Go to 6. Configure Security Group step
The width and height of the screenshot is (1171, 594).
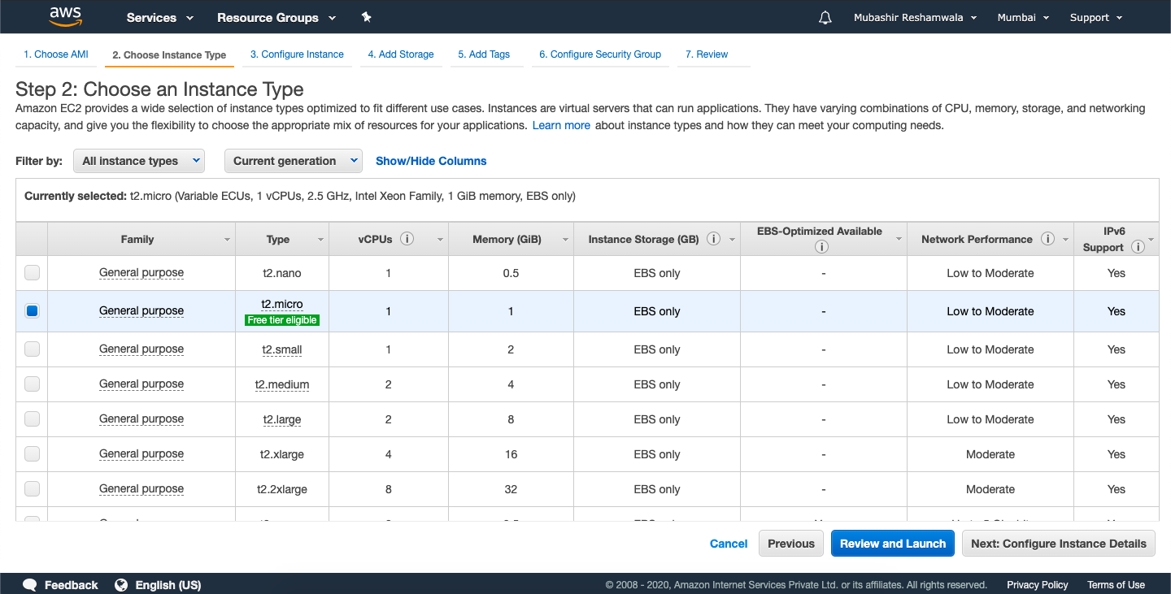[600, 54]
